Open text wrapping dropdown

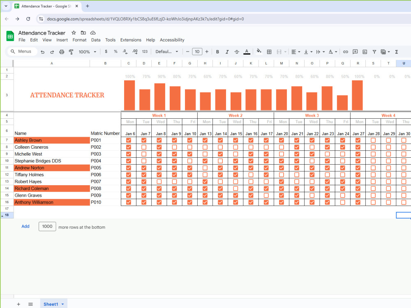coord(320,52)
